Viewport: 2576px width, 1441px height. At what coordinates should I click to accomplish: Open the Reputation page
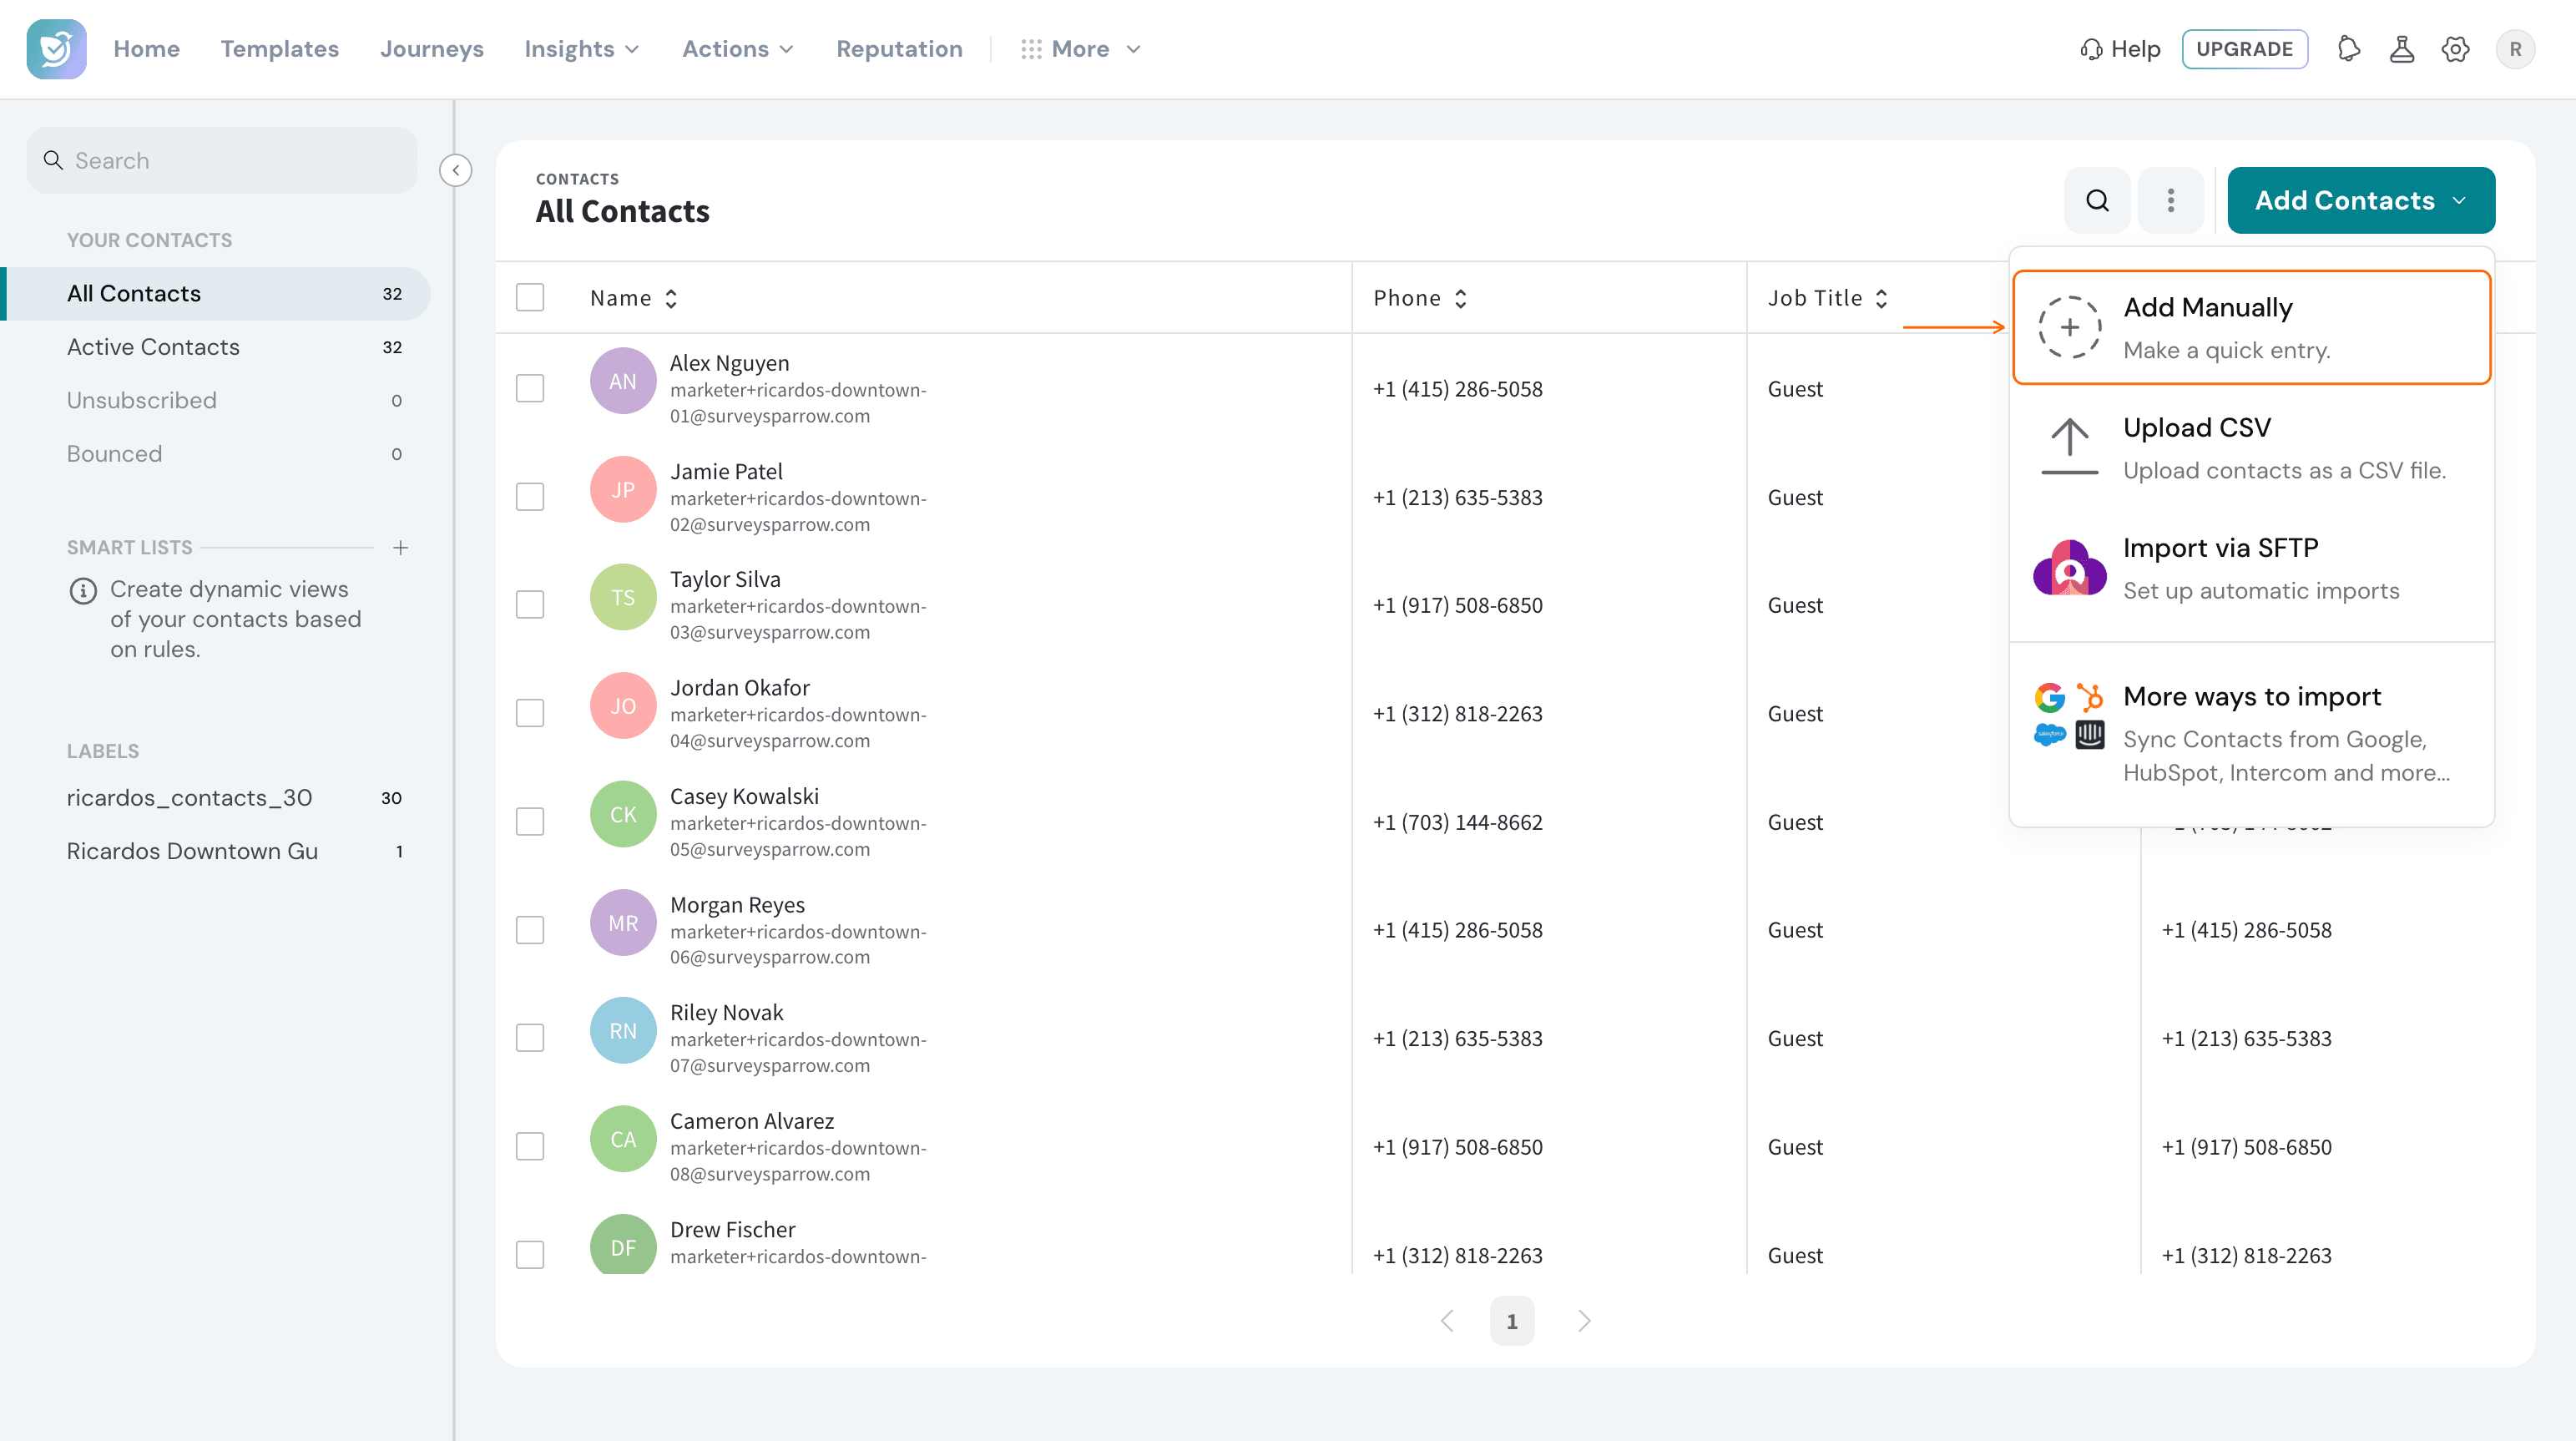coord(899,49)
